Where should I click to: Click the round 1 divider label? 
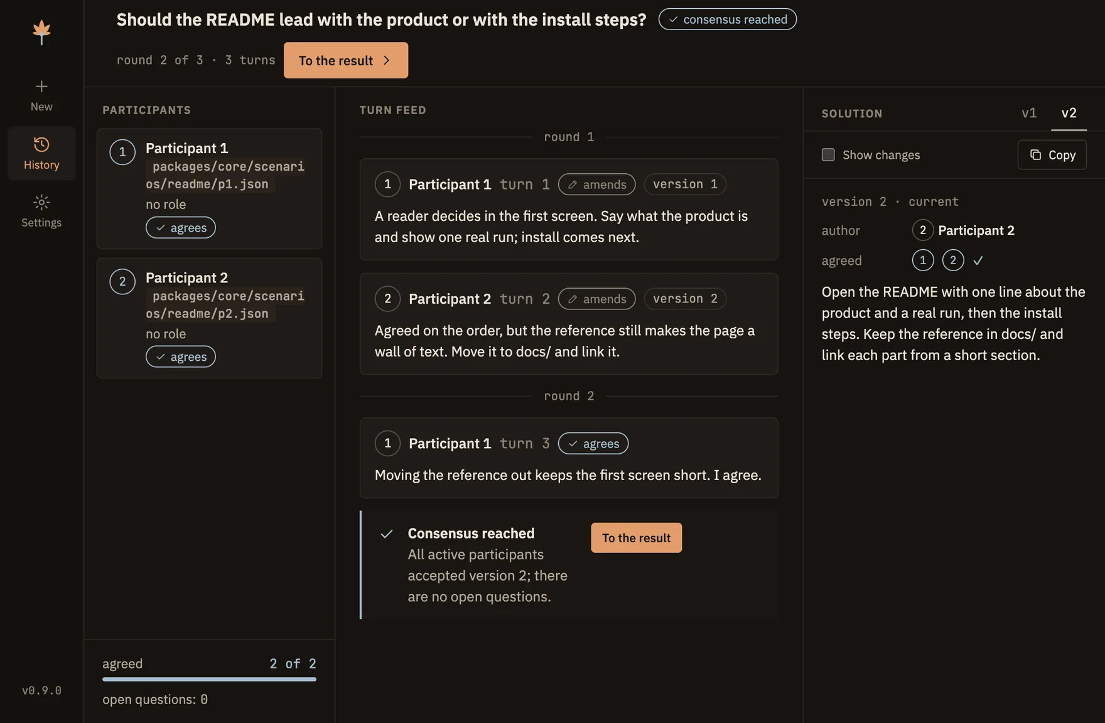[x=569, y=137]
